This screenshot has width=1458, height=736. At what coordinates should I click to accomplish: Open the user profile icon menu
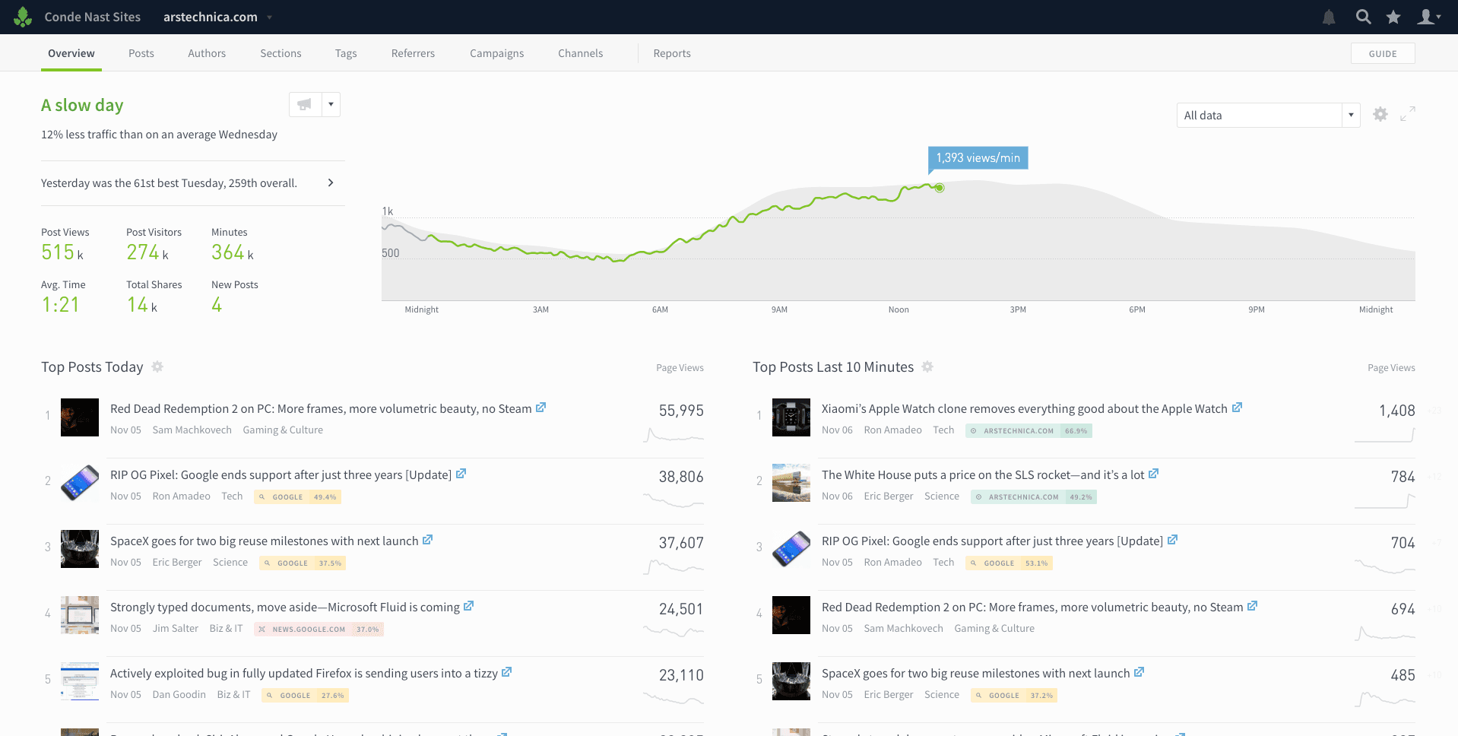[1426, 17]
